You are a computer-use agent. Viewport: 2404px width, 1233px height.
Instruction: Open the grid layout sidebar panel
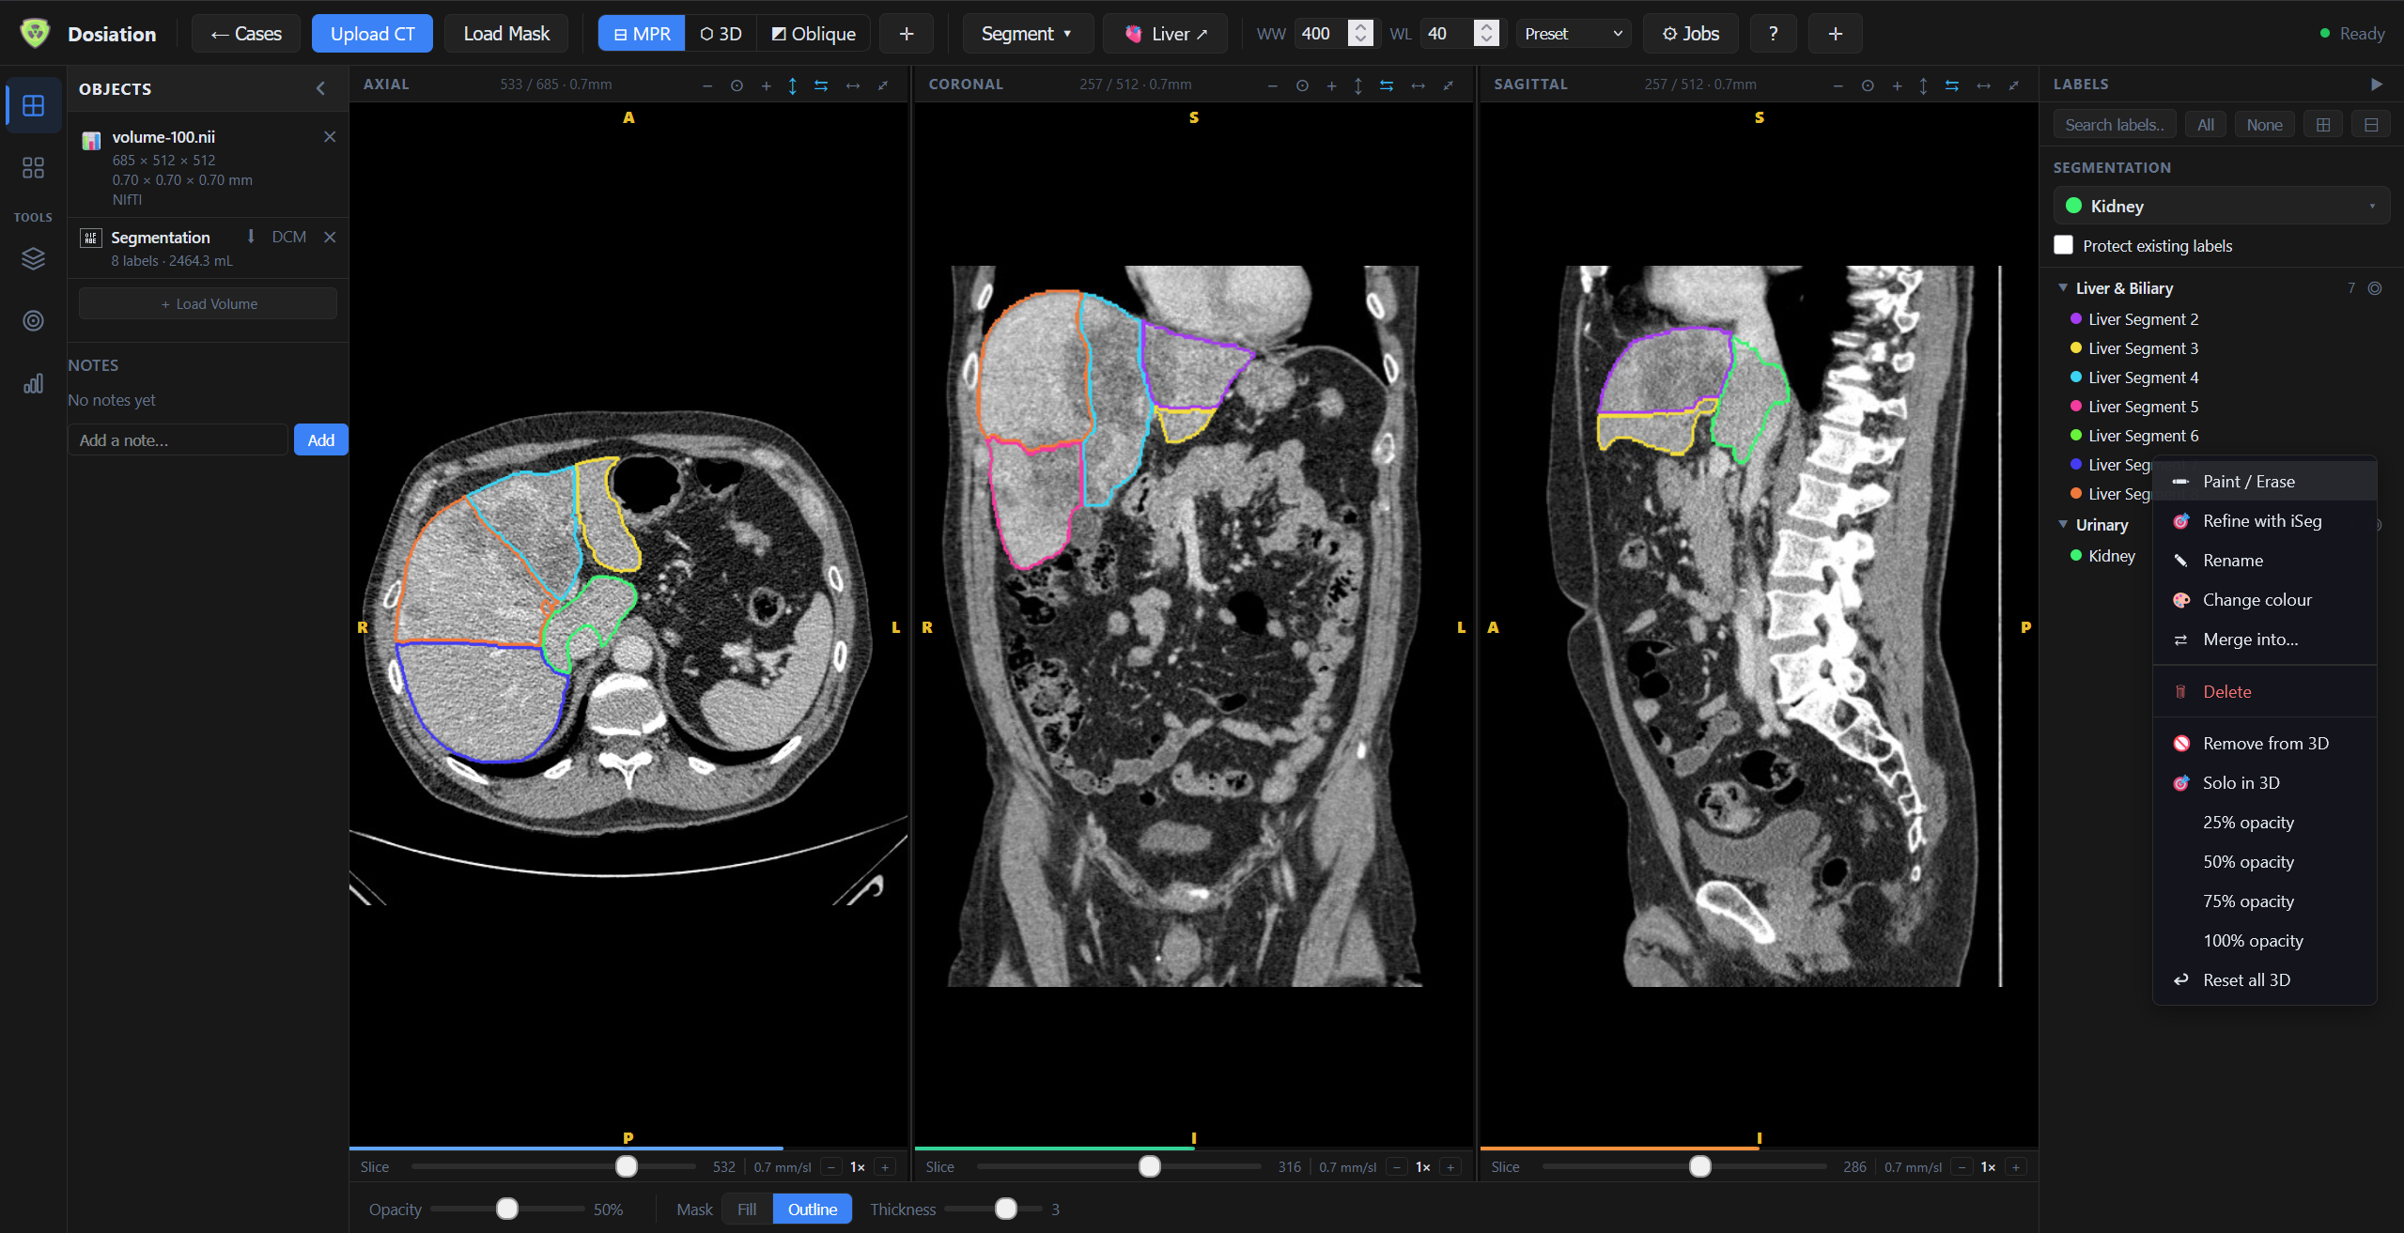(x=34, y=105)
